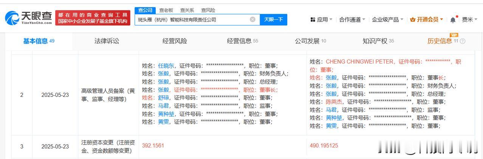Click the old capital value 392.1561

click(x=153, y=145)
